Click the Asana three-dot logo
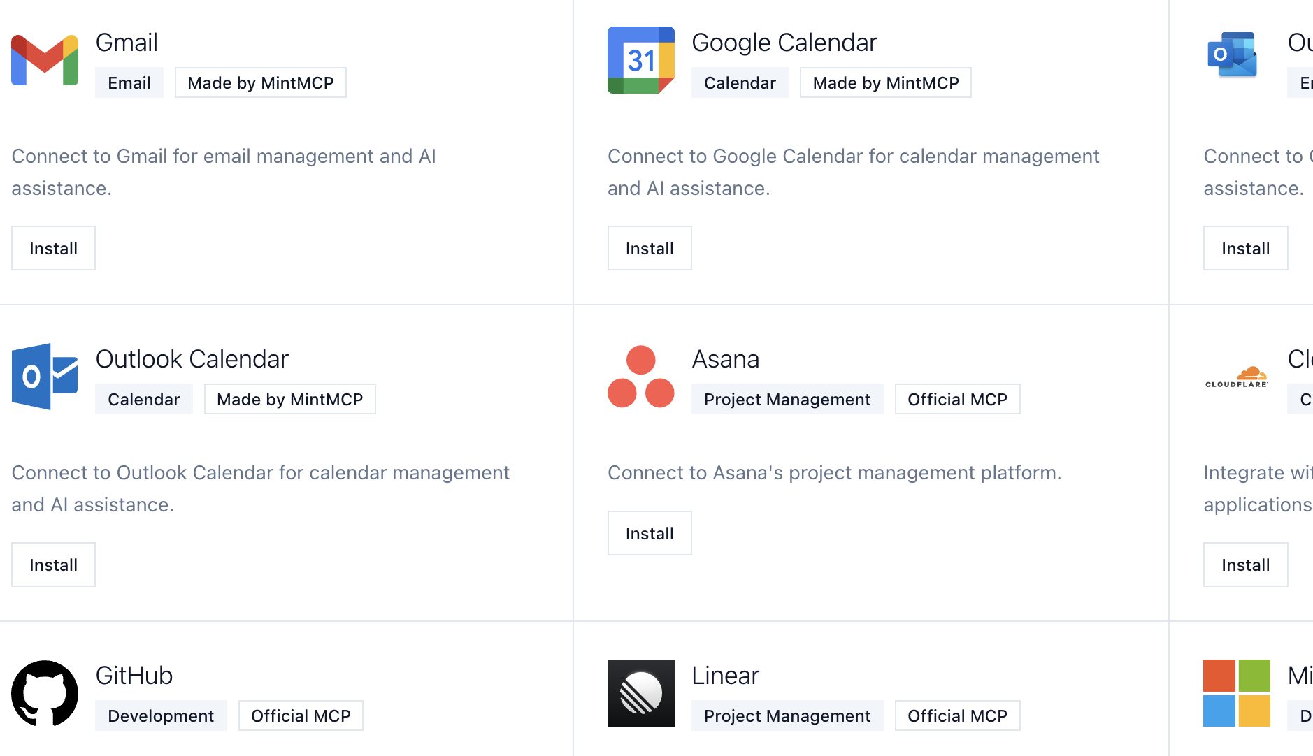This screenshot has width=1313, height=756. click(x=640, y=377)
